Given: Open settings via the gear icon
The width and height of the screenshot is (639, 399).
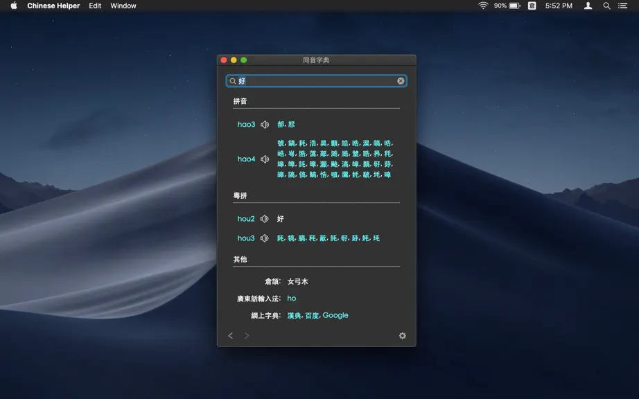Looking at the screenshot, I should pos(402,336).
